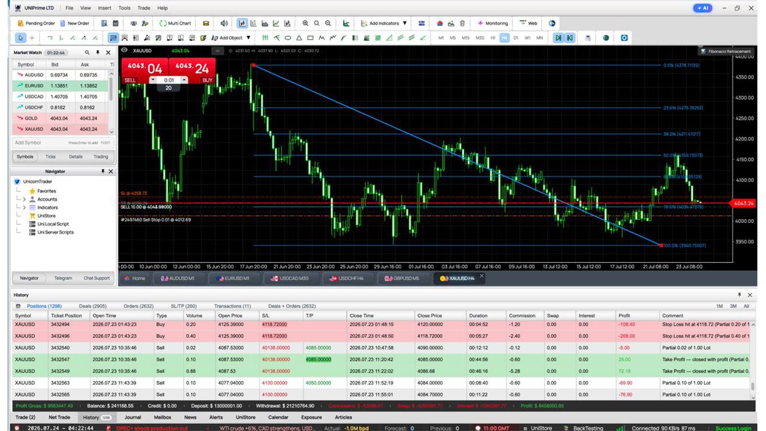Switch to bar chart type
This screenshot has width=766, height=431.
253,23
